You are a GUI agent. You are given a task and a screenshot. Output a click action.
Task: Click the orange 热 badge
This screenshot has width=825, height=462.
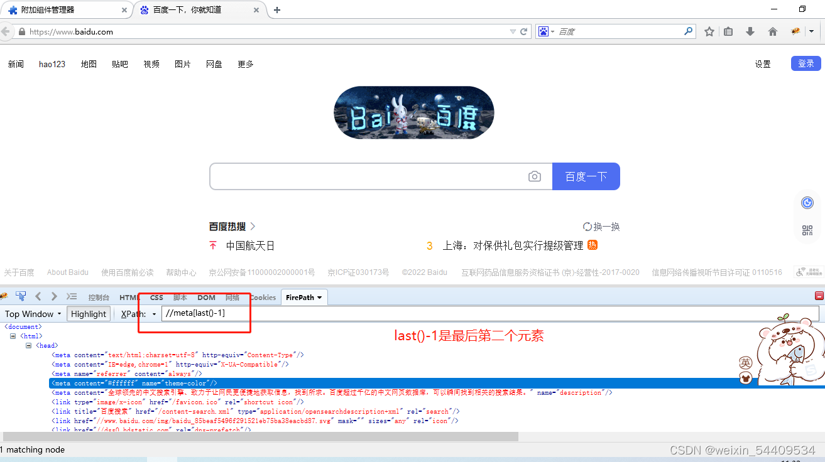[593, 245]
